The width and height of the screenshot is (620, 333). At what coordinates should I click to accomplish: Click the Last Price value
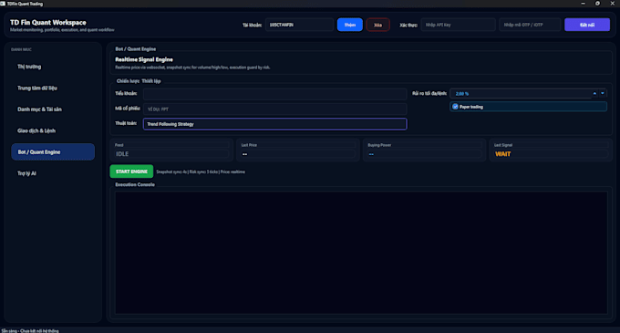click(244, 154)
